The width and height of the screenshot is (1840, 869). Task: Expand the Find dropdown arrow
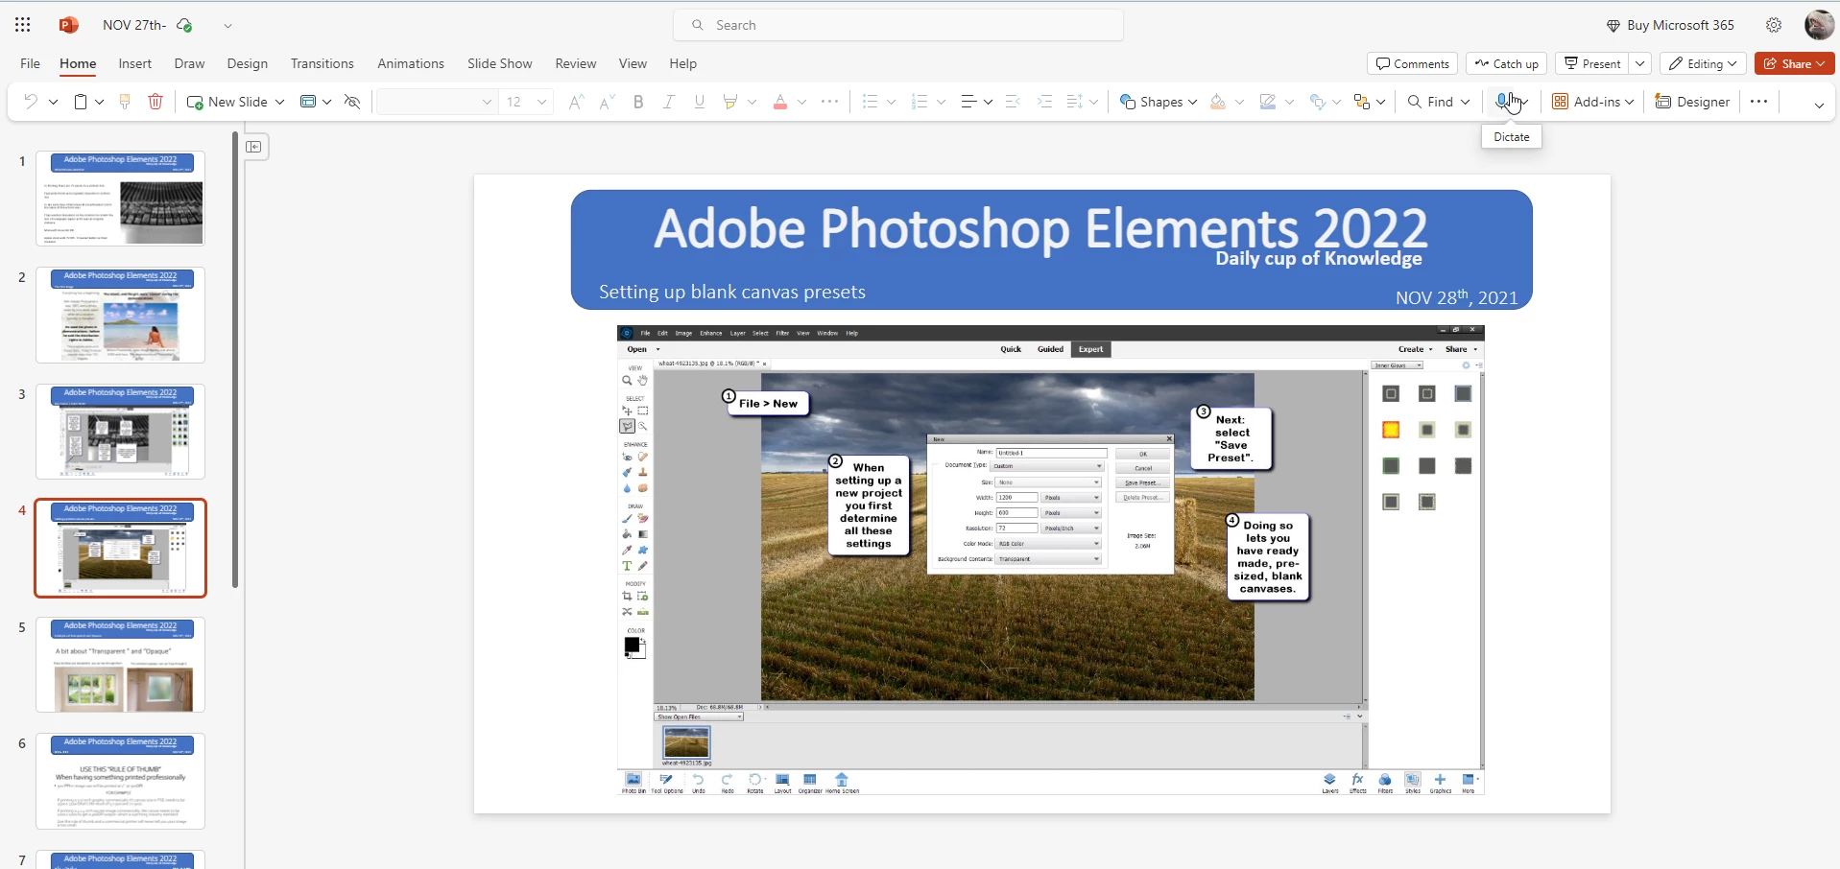pos(1466,102)
